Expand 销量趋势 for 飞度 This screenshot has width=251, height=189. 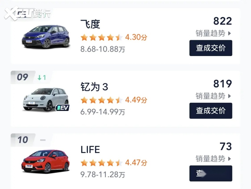[213, 33]
